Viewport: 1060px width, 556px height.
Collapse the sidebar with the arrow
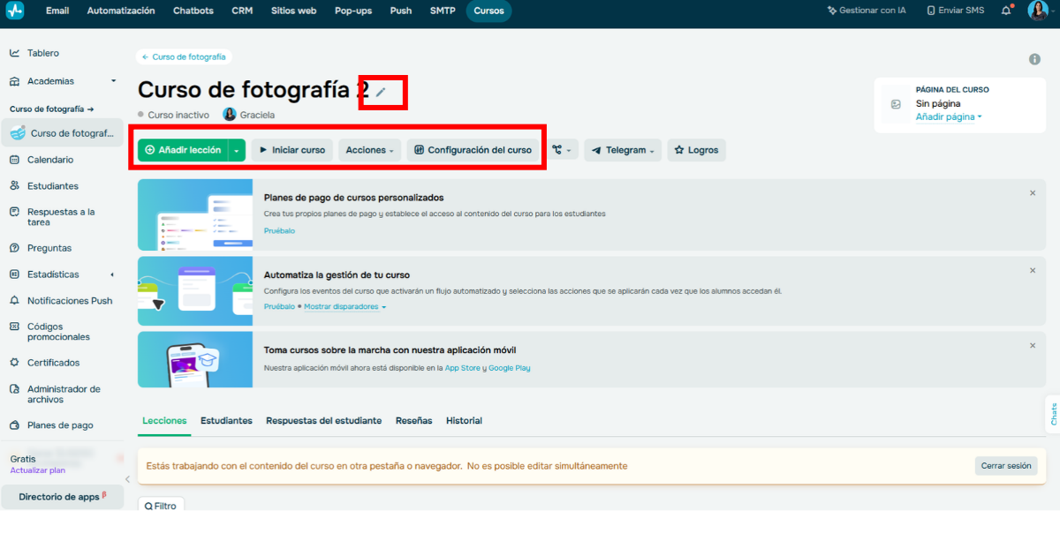pyautogui.click(x=127, y=479)
